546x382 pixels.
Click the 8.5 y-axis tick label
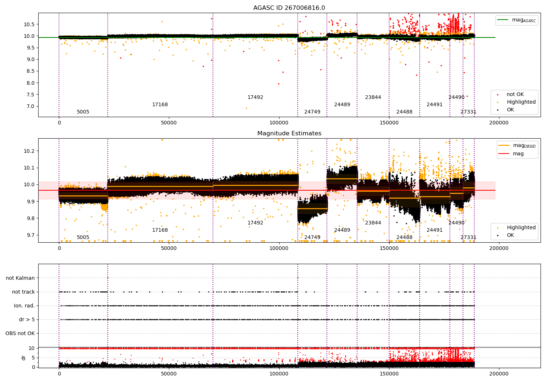pos(31,71)
